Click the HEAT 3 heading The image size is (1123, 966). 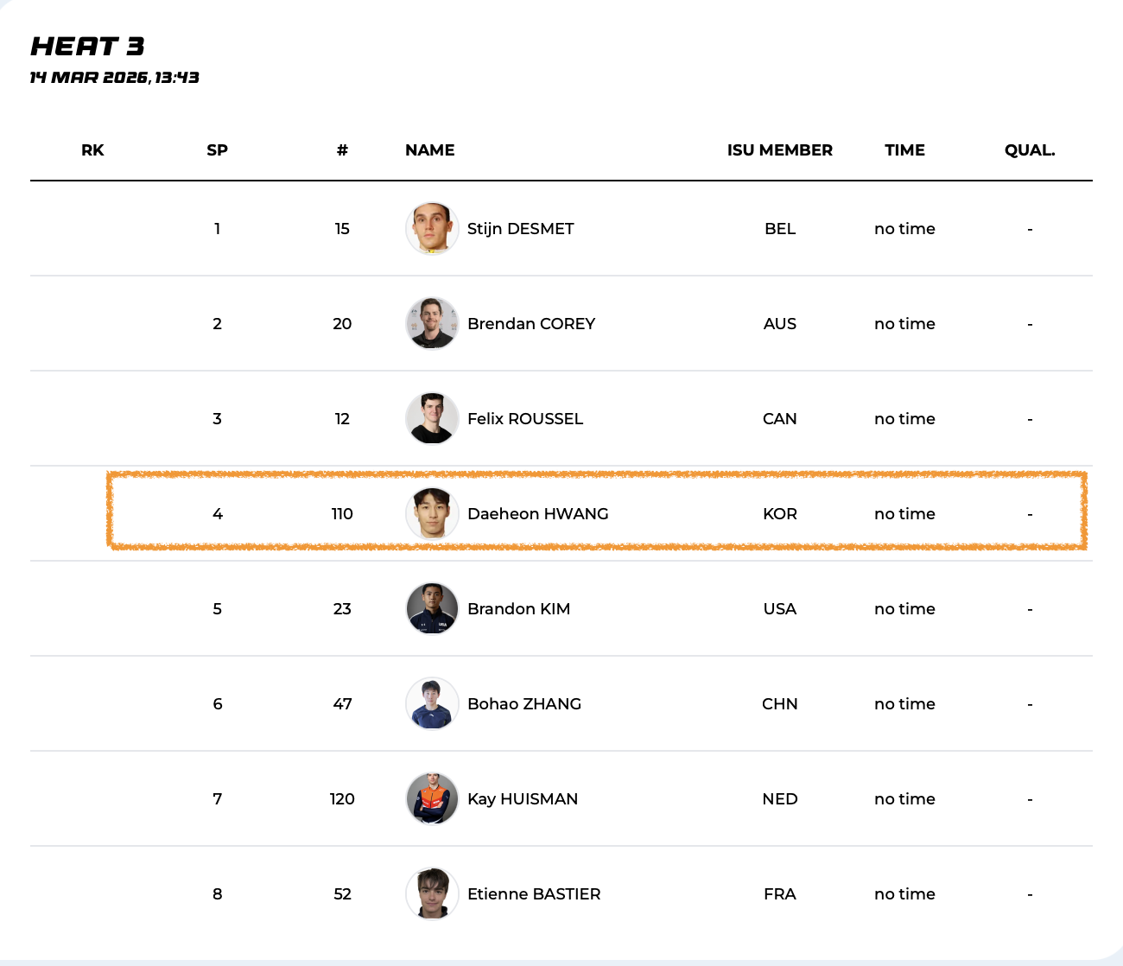87,47
